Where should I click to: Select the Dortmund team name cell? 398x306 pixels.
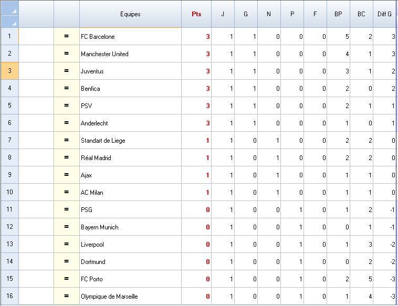click(x=130, y=262)
